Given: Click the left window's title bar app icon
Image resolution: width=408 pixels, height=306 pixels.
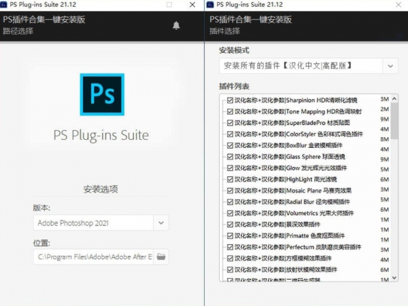Looking at the screenshot, I should (x=3, y=5).
